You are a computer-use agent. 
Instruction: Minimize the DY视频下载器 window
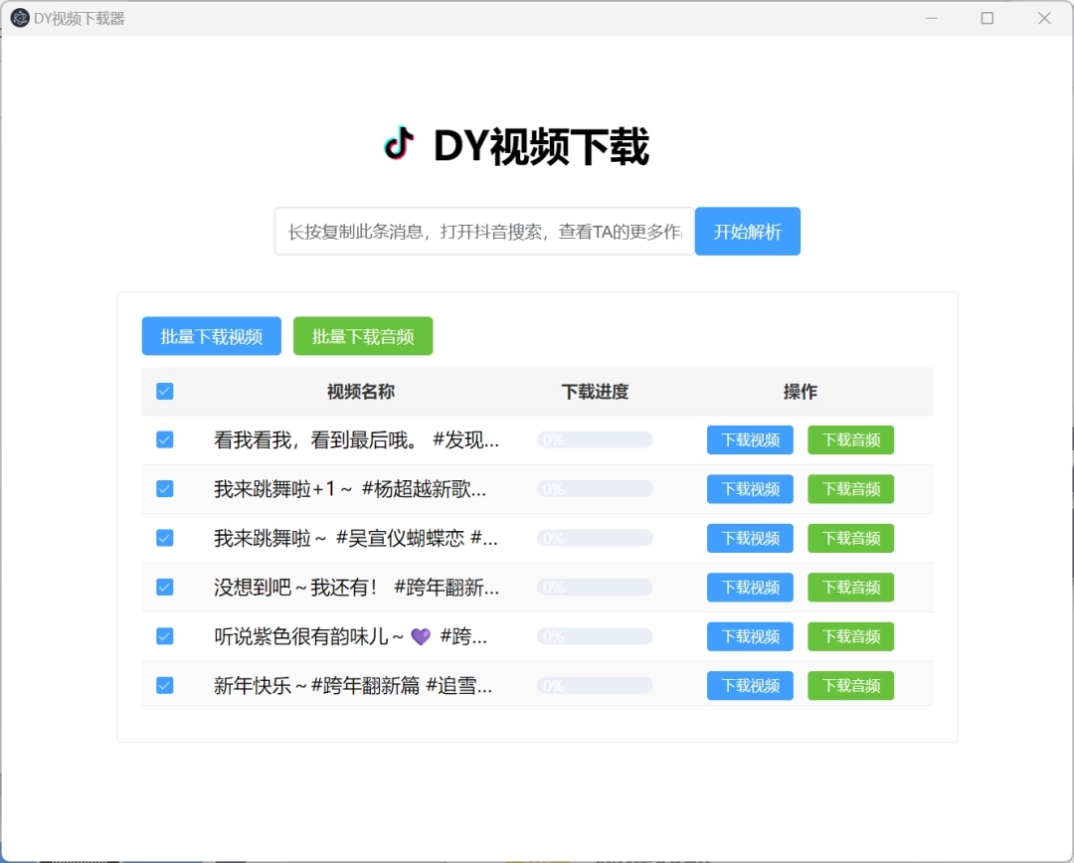tap(932, 18)
